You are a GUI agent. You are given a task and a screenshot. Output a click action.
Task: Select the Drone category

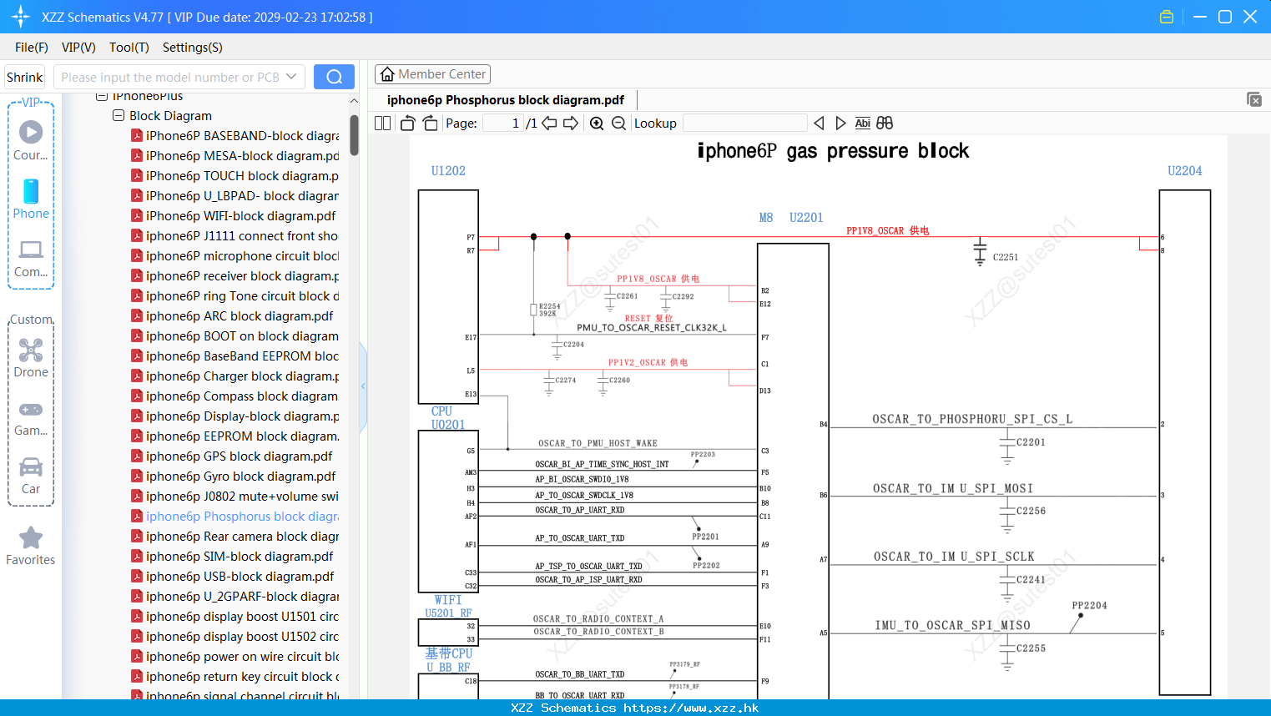click(31, 358)
